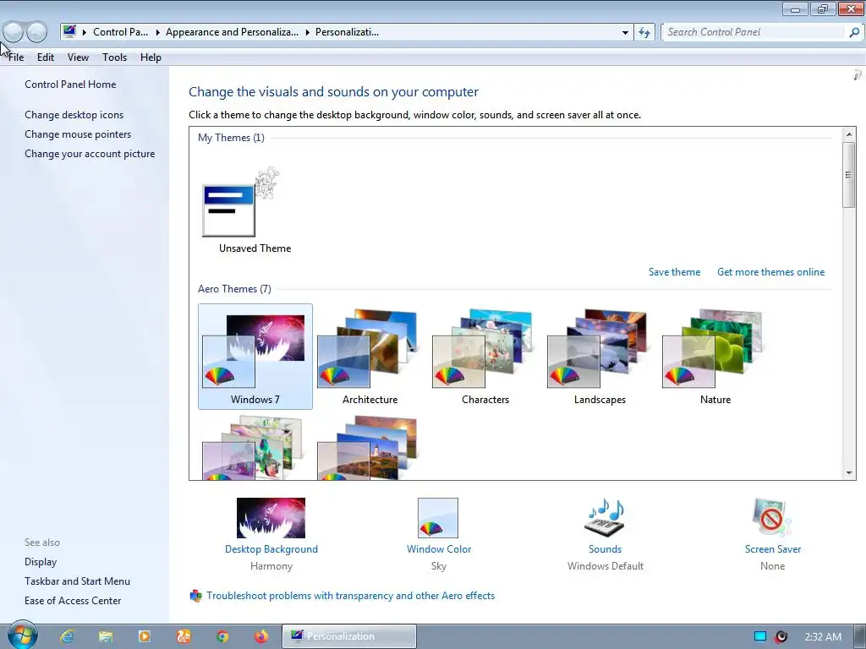The width and height of the screenshot is (866, 649).
Task: Click the Forward navigation button
Action: pos(36,32)
